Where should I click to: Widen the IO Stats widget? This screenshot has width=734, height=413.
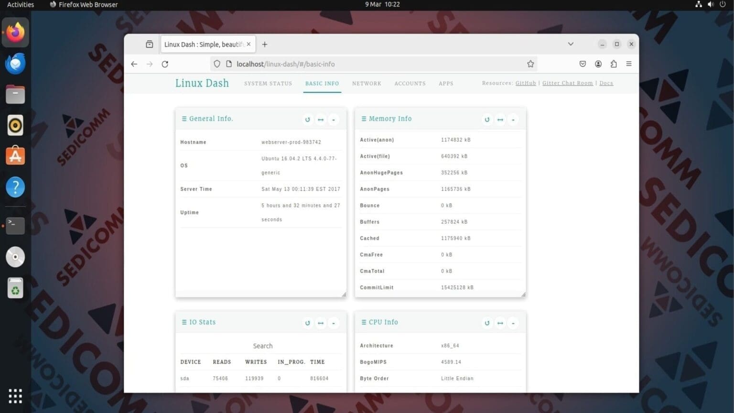coord(321,323)
